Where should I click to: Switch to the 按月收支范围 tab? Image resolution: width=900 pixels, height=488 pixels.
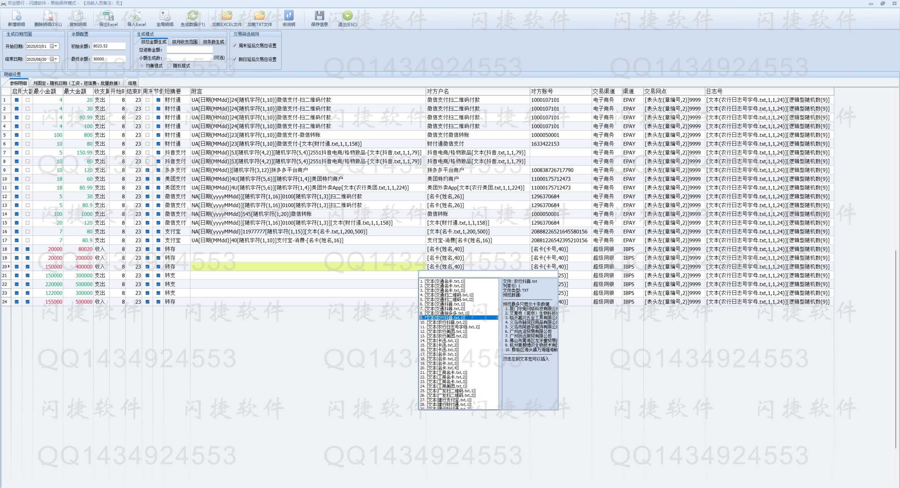click(184, 42)
